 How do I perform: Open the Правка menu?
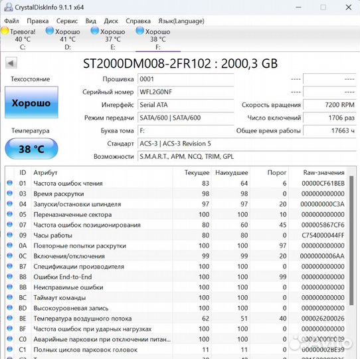(38, 21)
